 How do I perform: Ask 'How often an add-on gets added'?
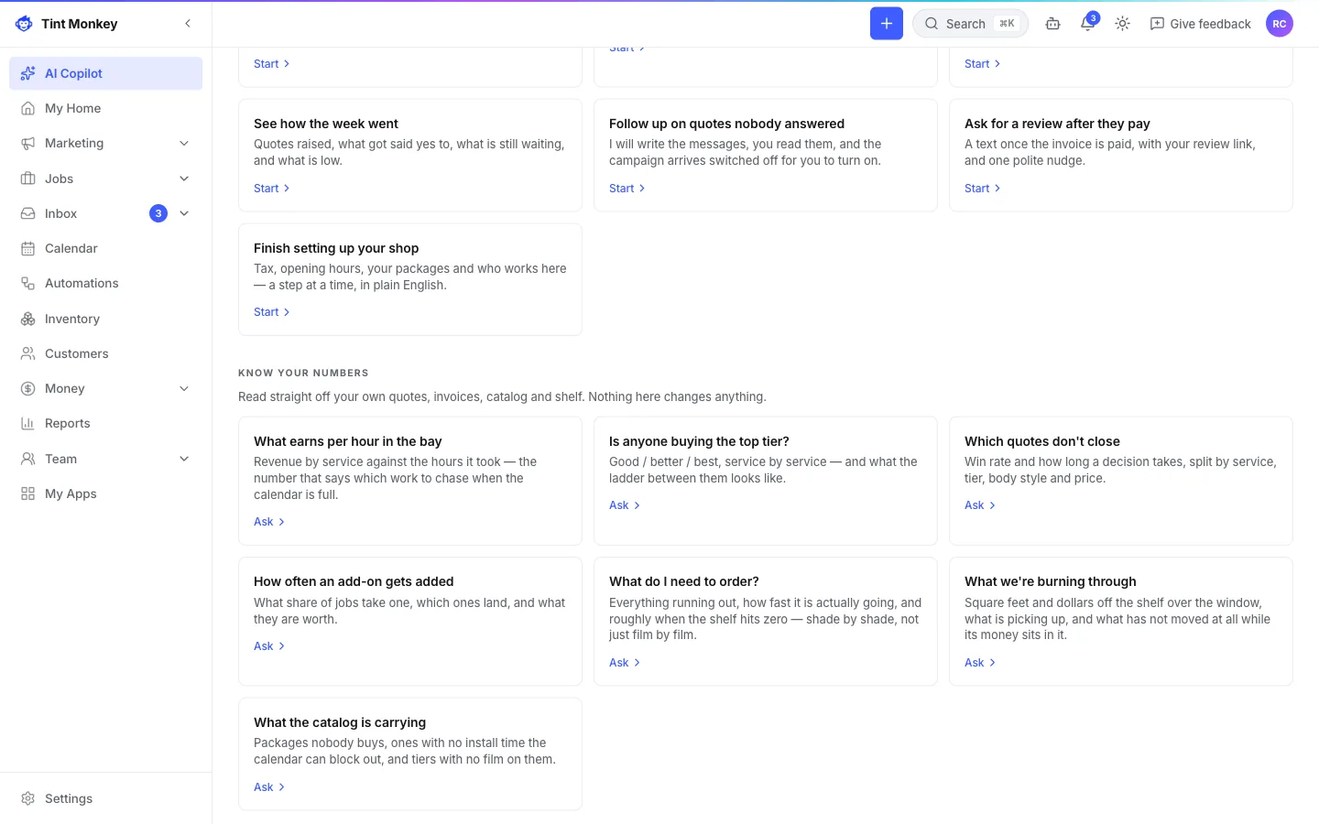click(269, 646)
